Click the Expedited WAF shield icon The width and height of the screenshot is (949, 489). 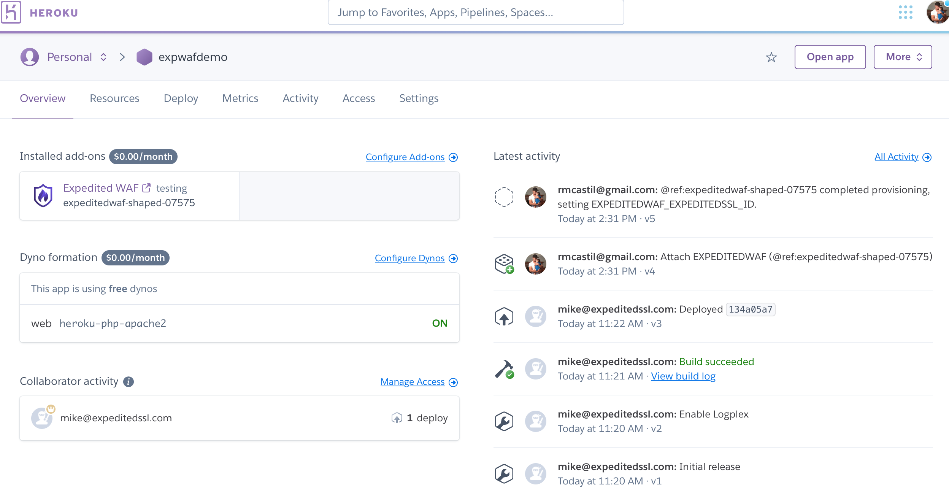point(43,195)
